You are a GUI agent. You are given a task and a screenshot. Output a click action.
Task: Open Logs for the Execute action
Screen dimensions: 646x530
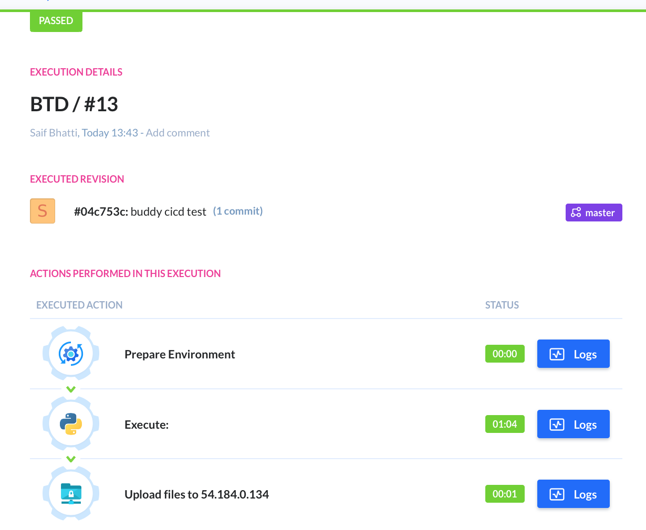574,424
